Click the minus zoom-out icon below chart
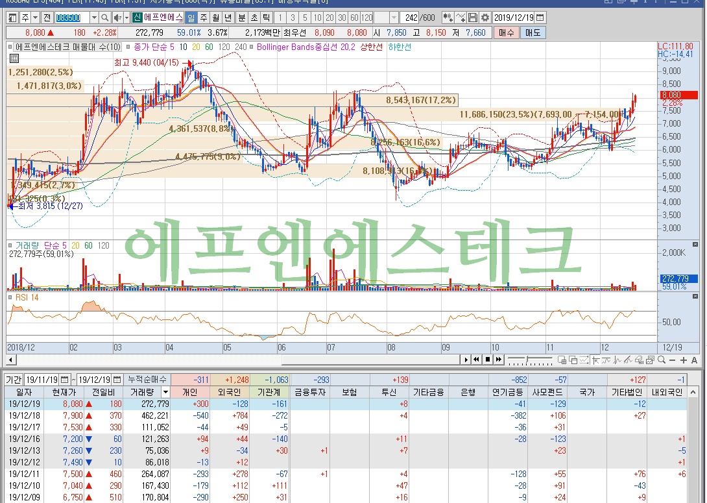707x503 pixels. coord(672,360)
